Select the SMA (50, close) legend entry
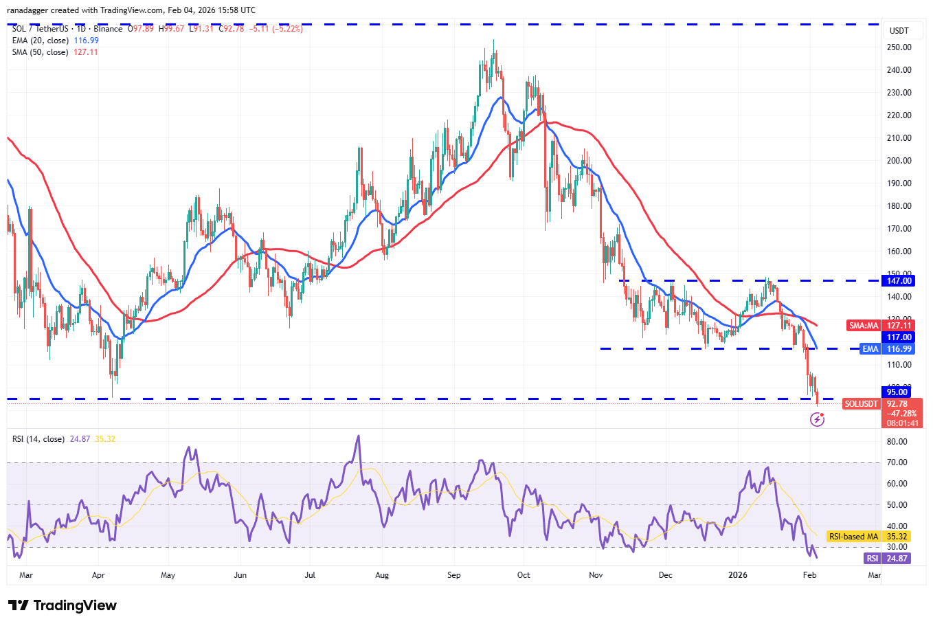This screenshot has width=933, height=626. click(x=40, y=52)
